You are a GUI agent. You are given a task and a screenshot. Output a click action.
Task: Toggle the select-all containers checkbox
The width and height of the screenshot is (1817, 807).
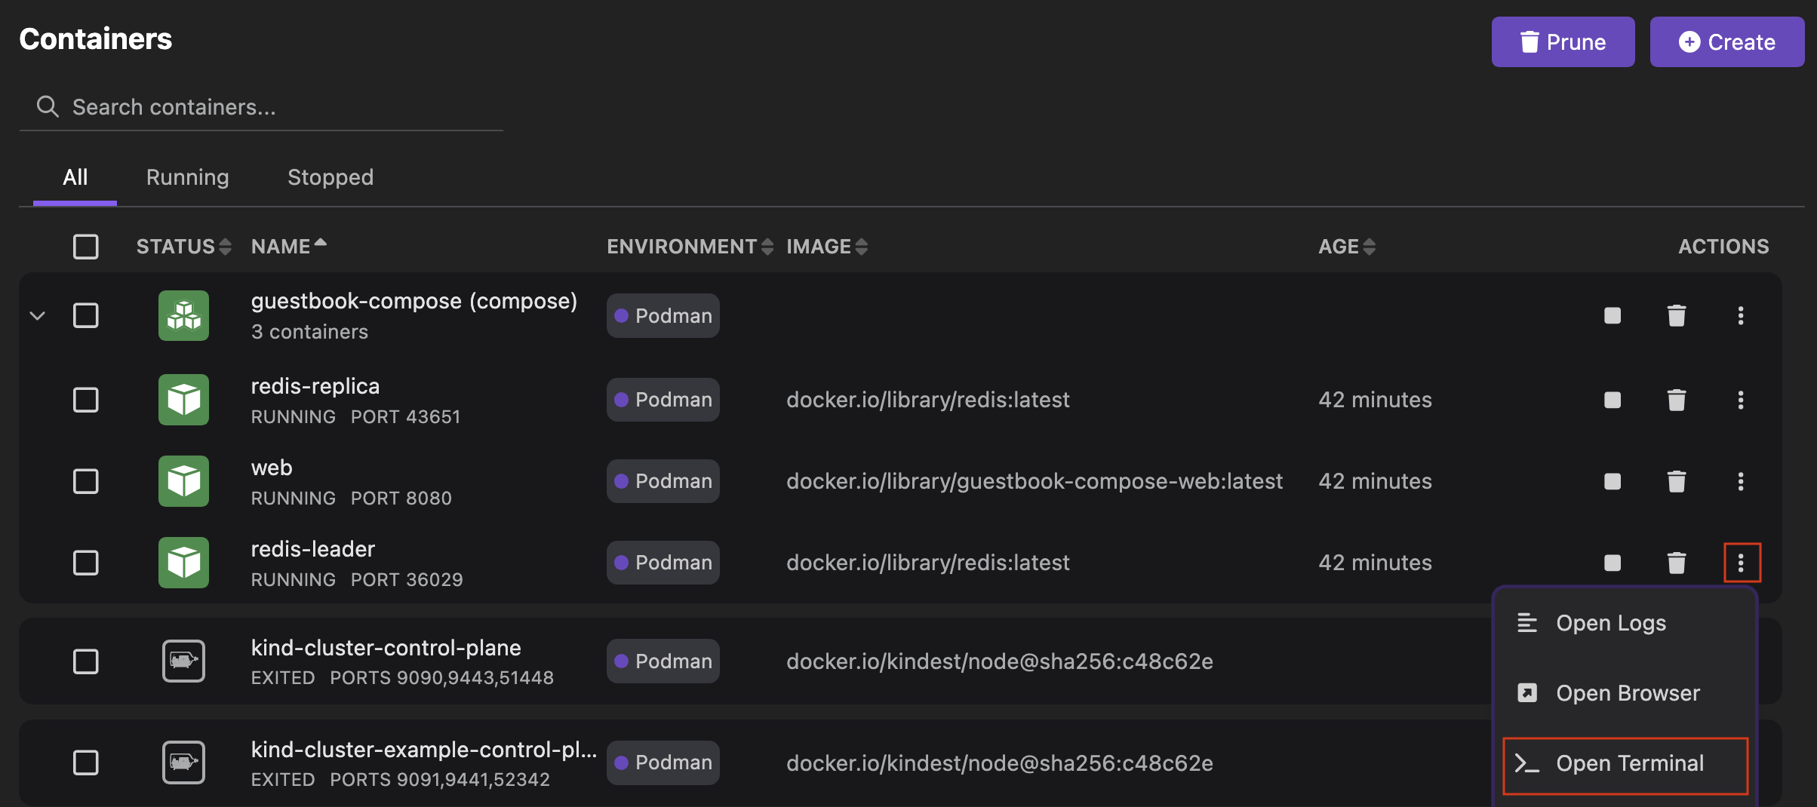click(x=86, y=247)
